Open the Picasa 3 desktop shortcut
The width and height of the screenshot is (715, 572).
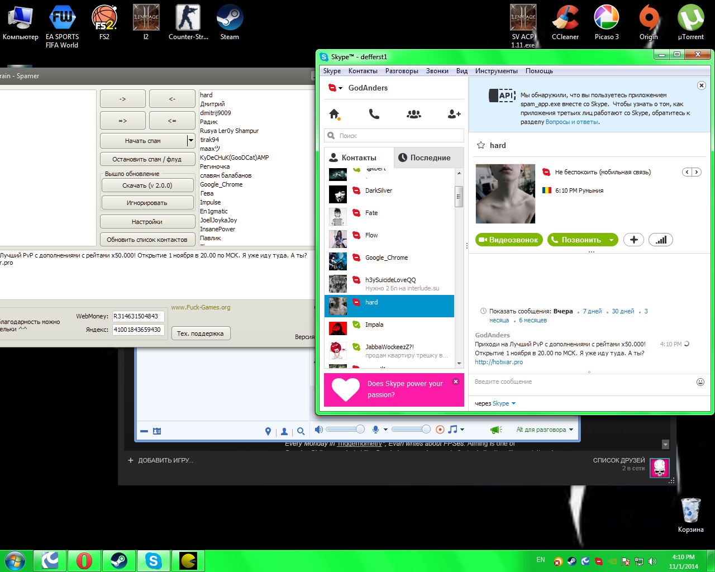(x=607, y=23)
